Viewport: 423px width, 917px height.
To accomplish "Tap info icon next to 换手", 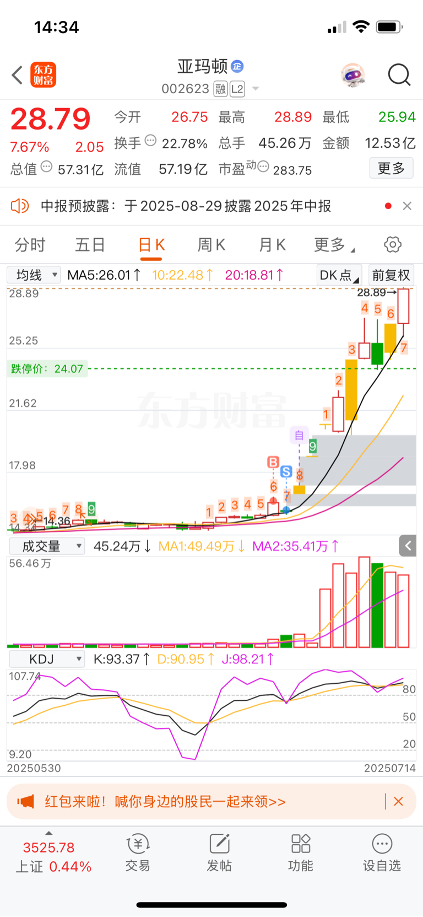I will pyautogui.click(x=150, y=141).
